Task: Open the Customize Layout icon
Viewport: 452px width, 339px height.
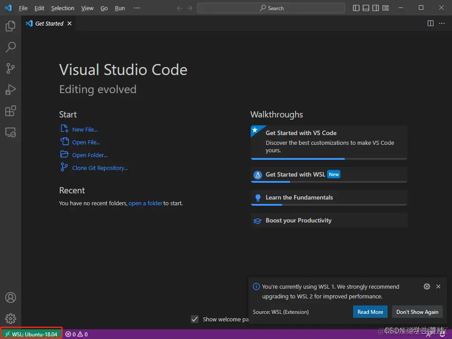Action: click(385, 8)
